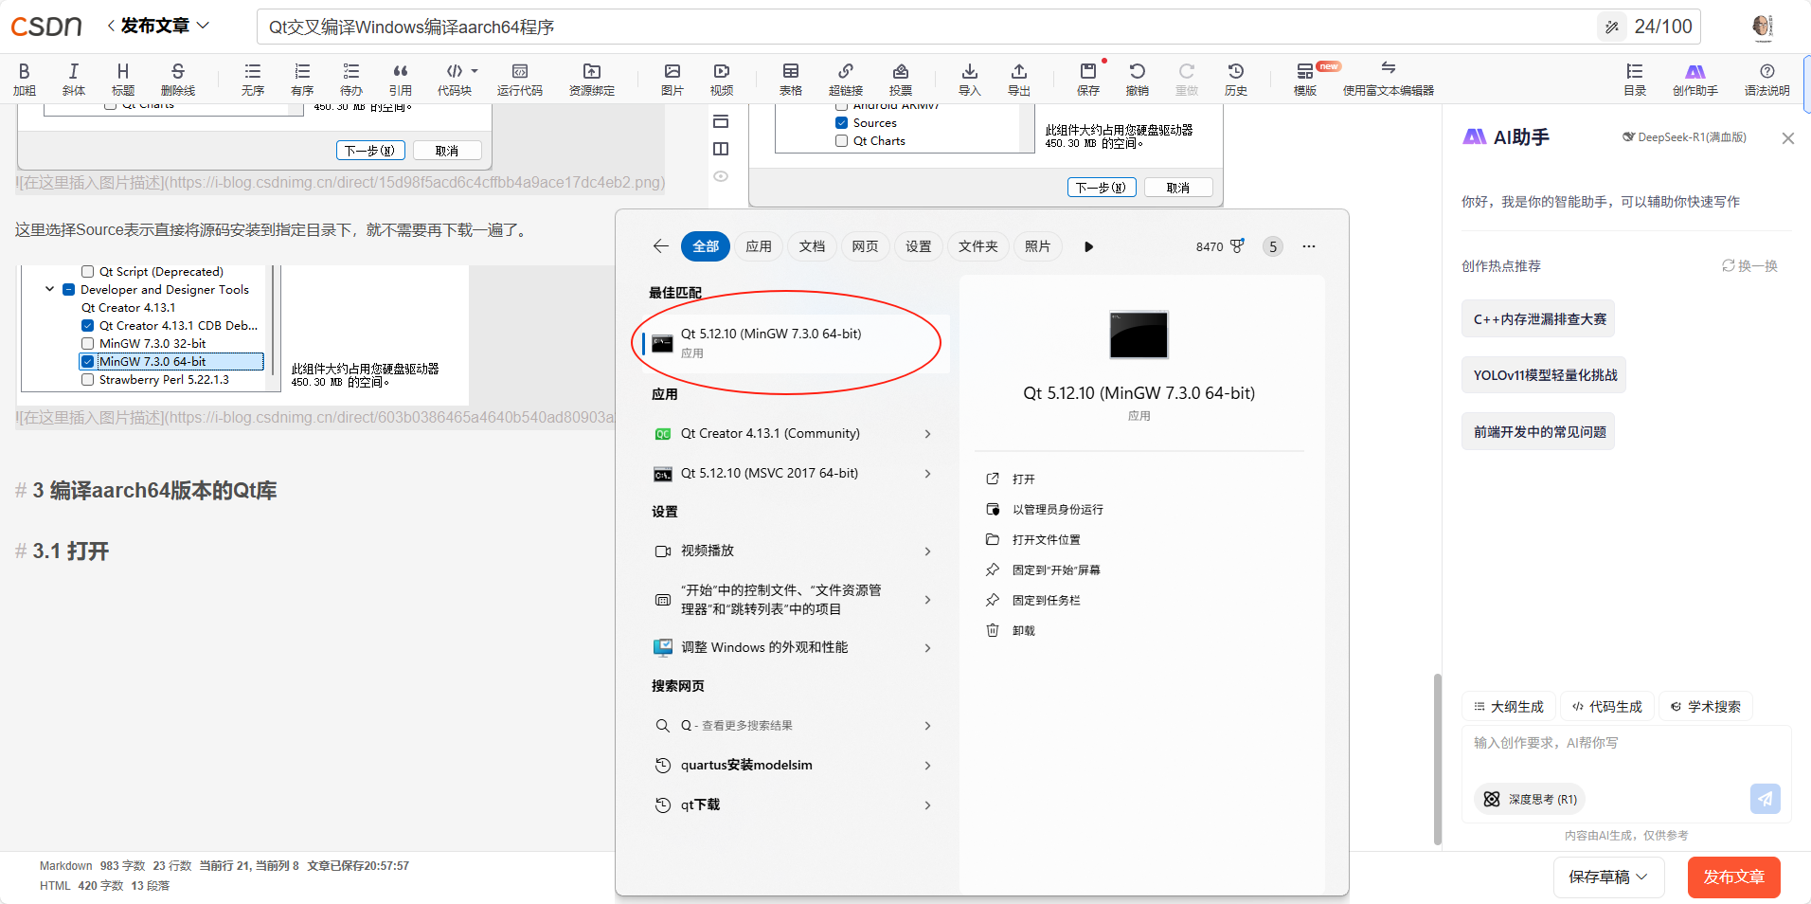Insert a blockquote (引用)
Viewport: 1811px width, 904px height.
tap(401, 79)
